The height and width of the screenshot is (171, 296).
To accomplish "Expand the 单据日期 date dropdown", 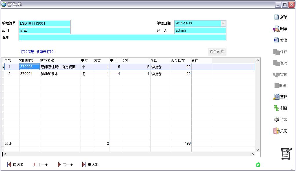I will point(223,24).
